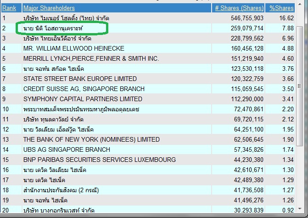Click vertical scrollbar thumb
308x218 pixels.
tap(300, 86)
